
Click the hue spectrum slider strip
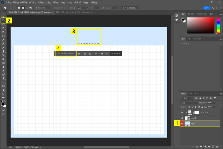[218, 26]
